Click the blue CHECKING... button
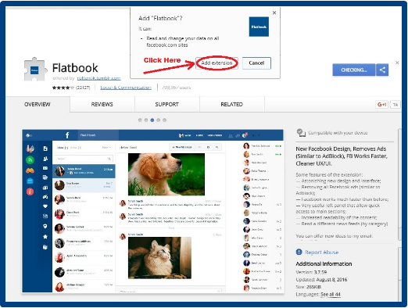 click(354, 70)
